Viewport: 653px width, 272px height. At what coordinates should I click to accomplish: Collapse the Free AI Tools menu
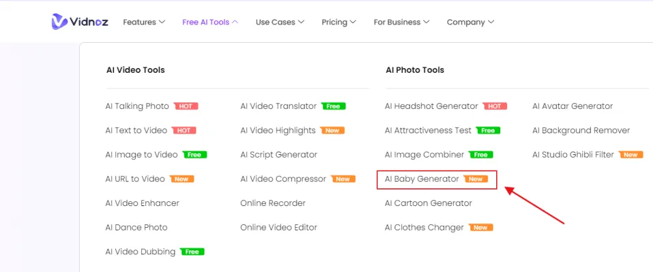pos(210,22)
